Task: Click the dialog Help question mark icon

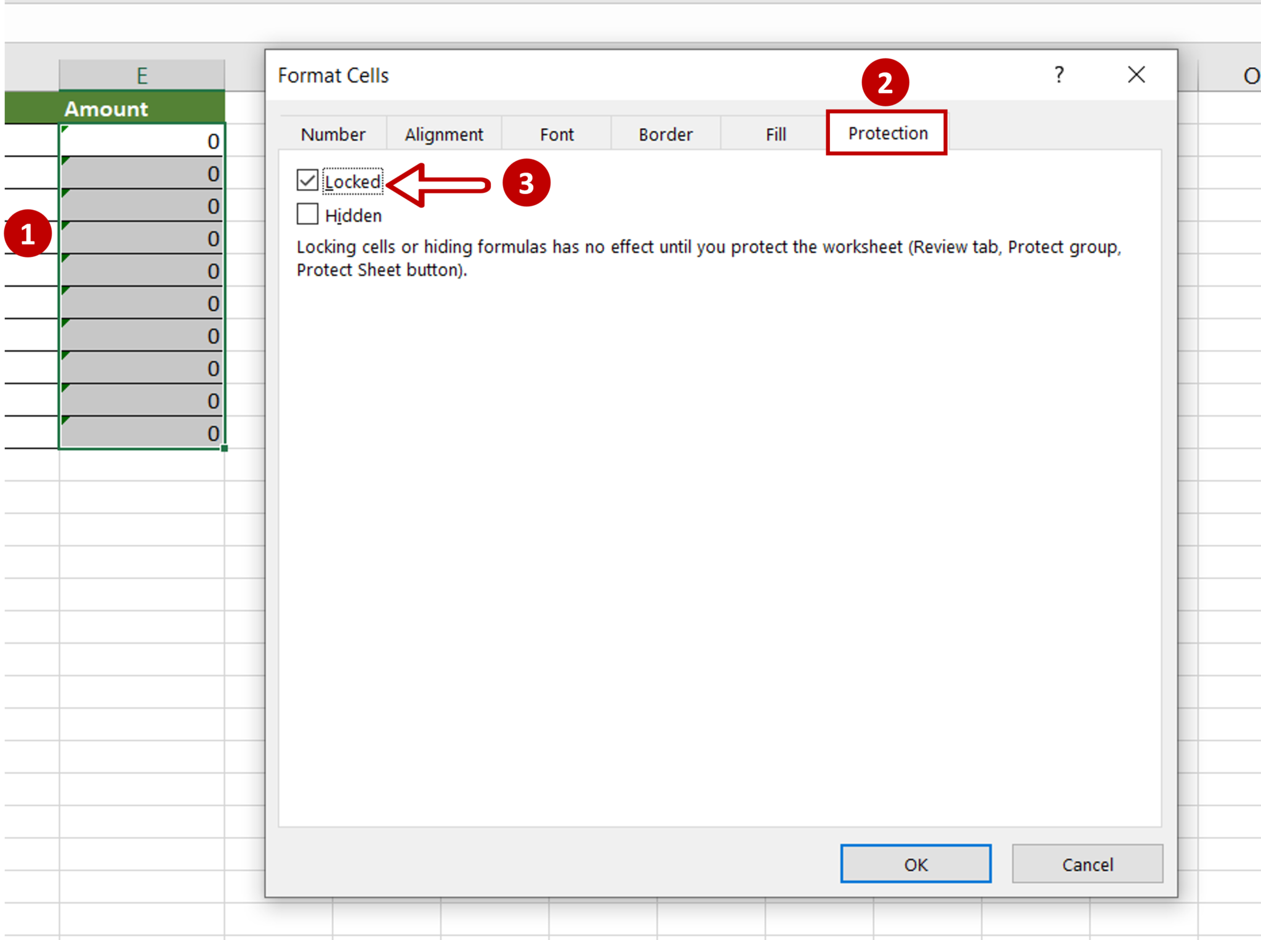Action: coord(1060,75)
